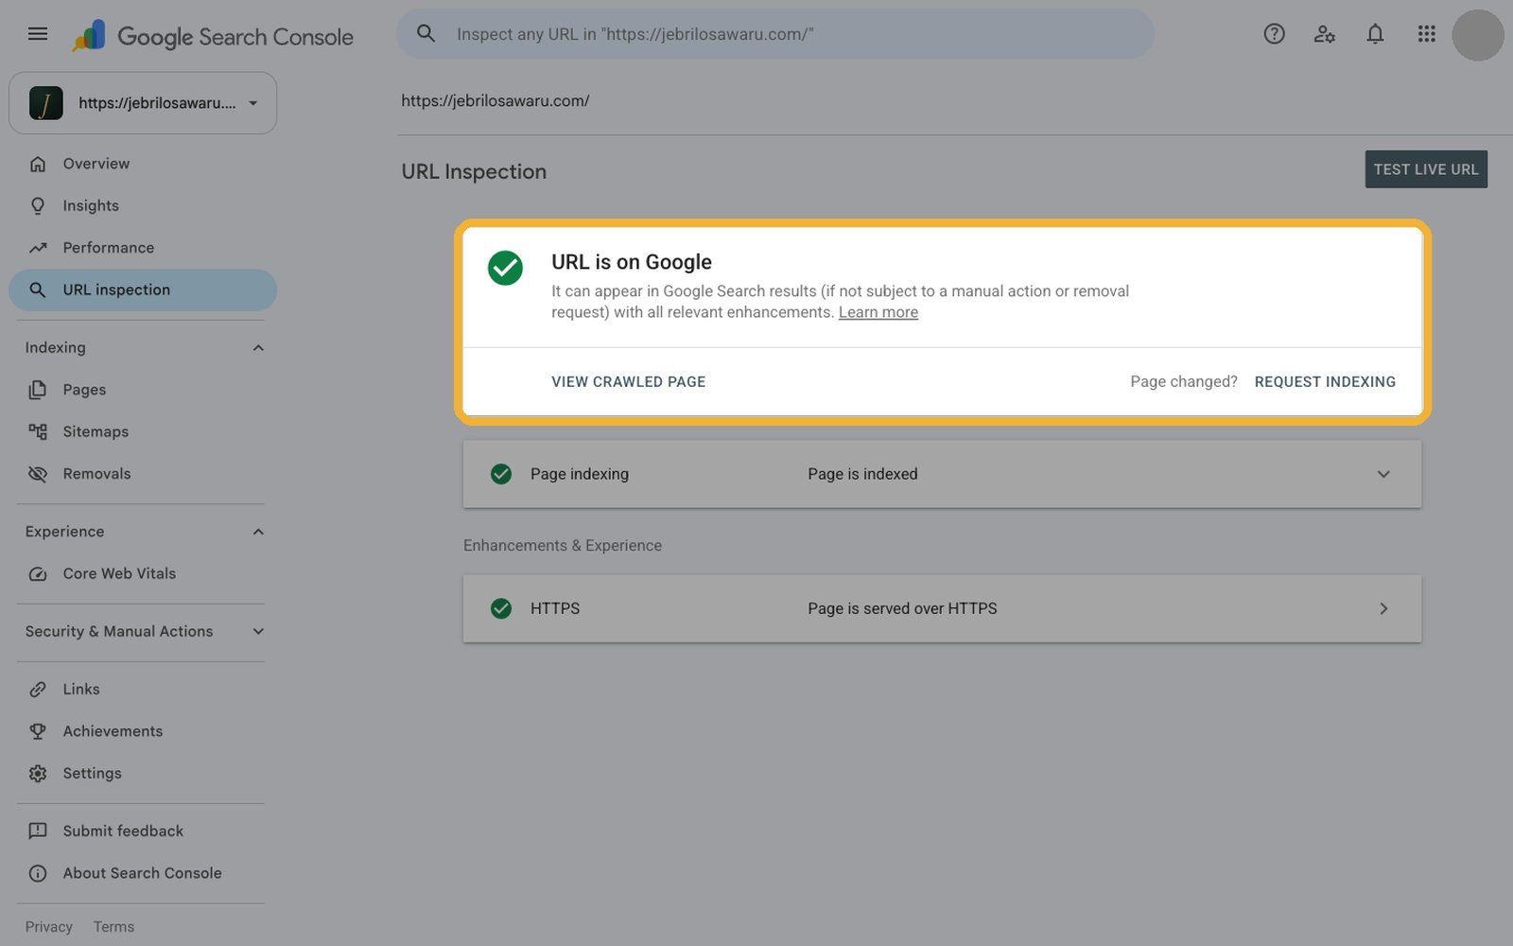Open the Help question mark icon

coord(1274,34)
